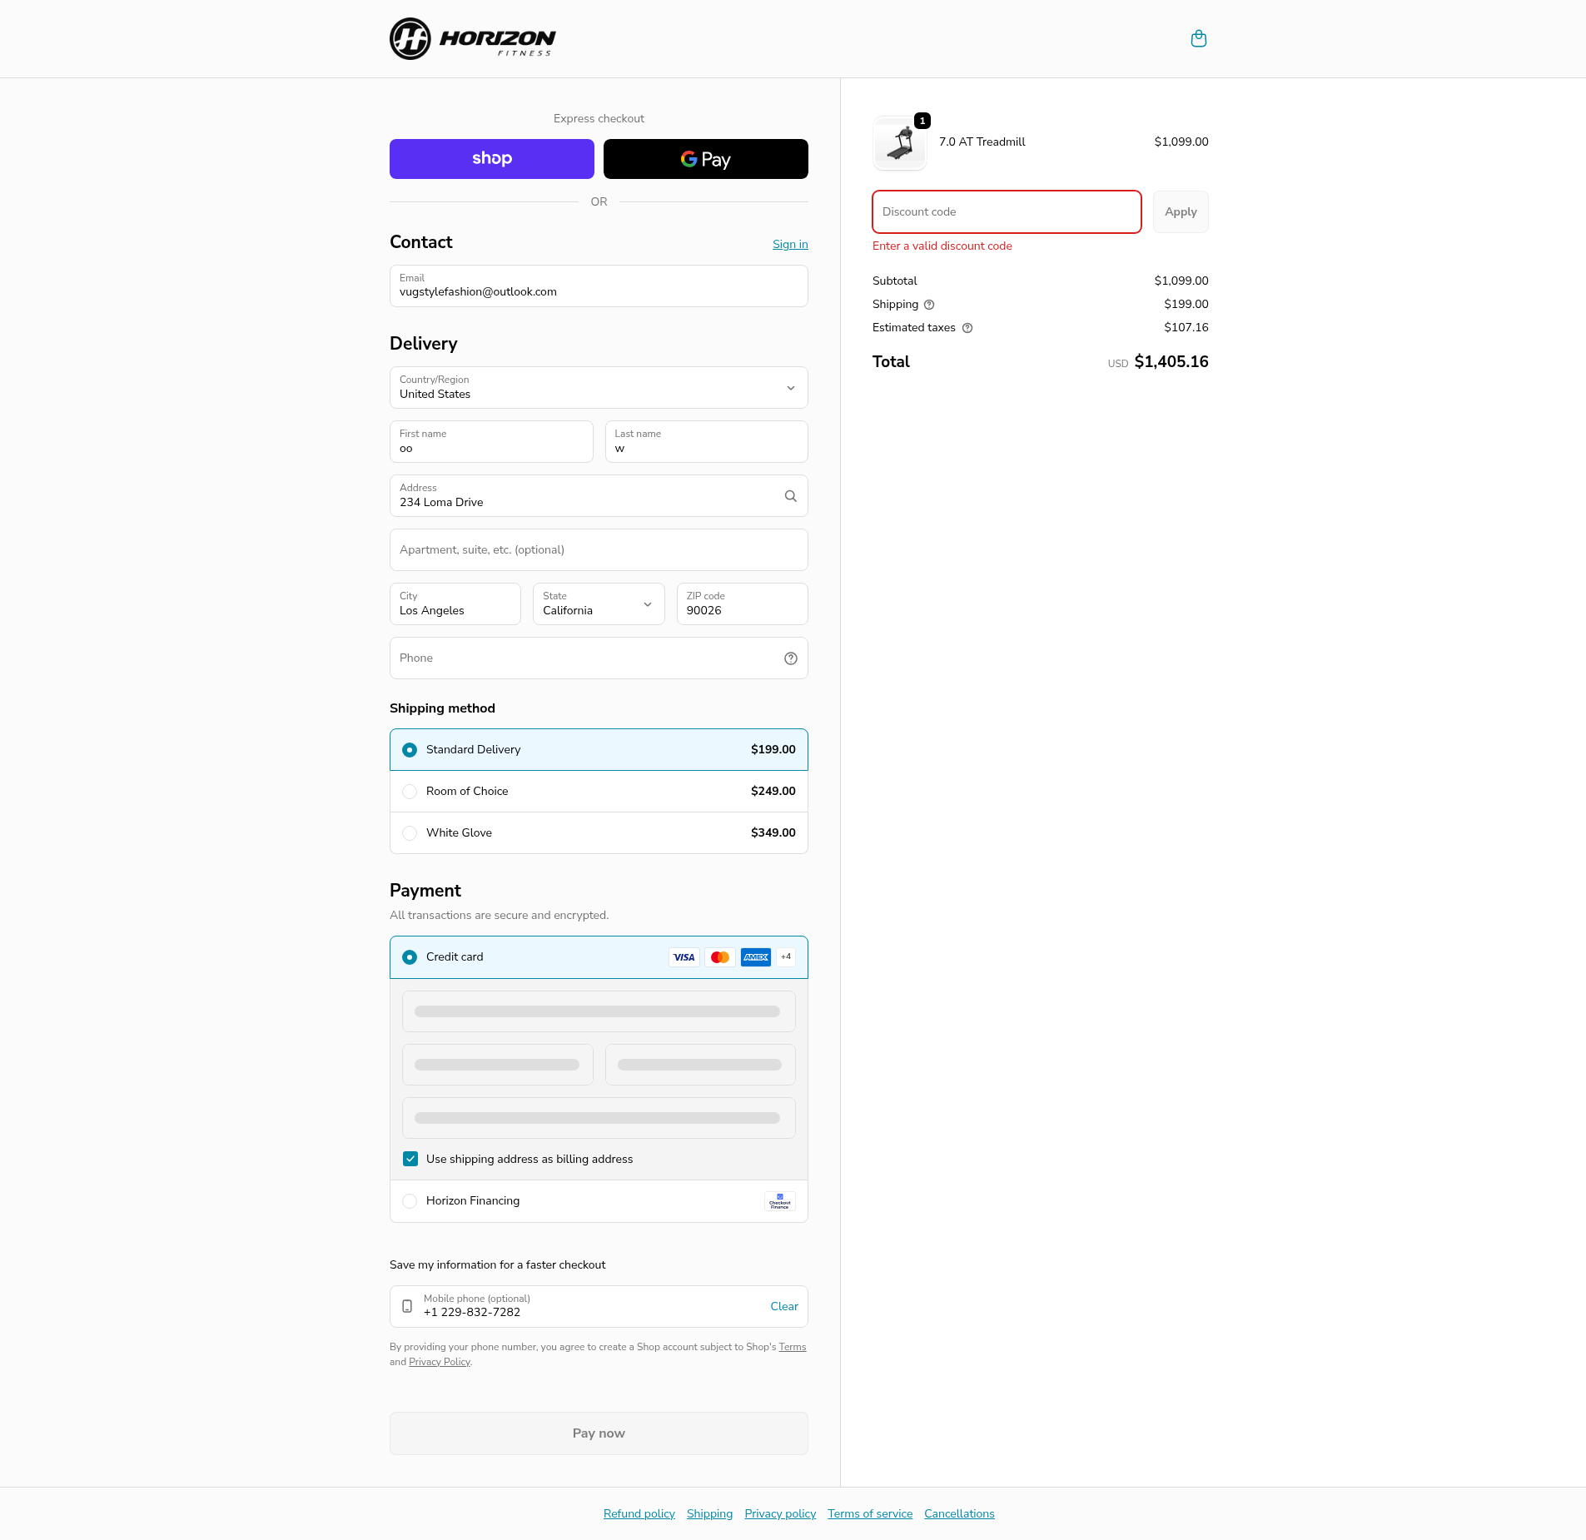Select White Glove delivery option

[x=410, y=833]
